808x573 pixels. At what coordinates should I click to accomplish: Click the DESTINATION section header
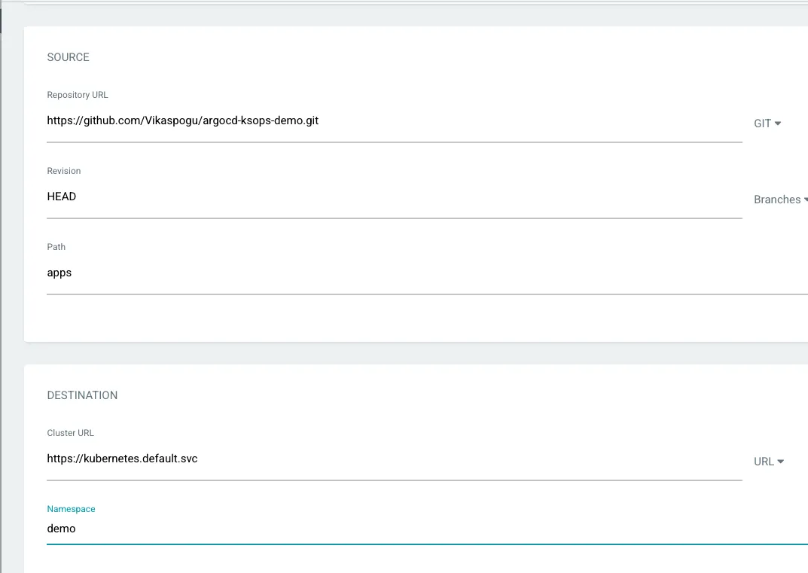pos(82,395)
